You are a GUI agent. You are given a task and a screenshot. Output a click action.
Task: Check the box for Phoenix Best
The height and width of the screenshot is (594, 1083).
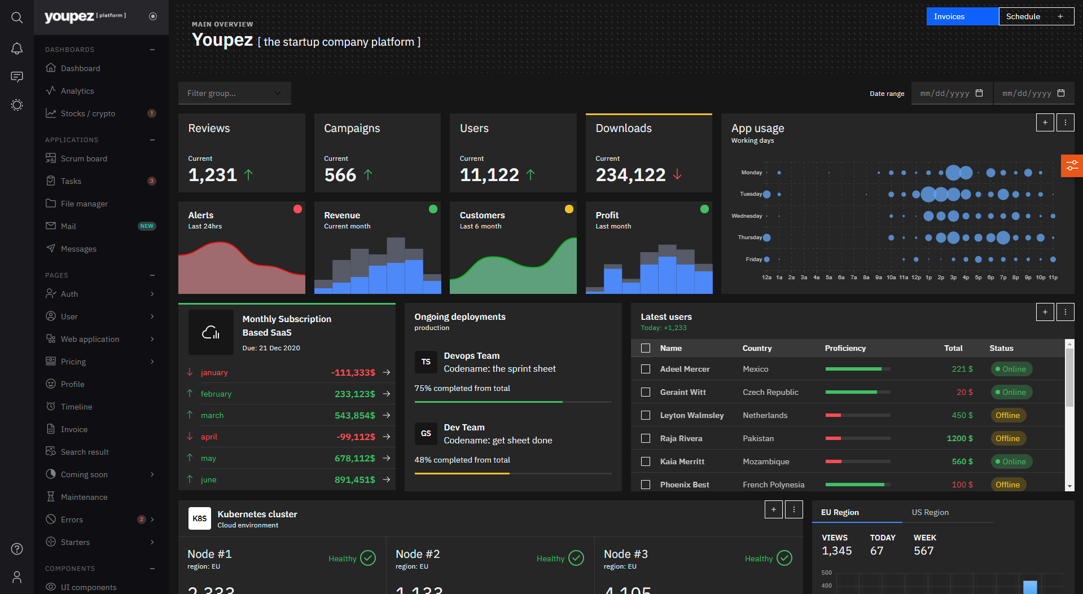tap(646, 485)
